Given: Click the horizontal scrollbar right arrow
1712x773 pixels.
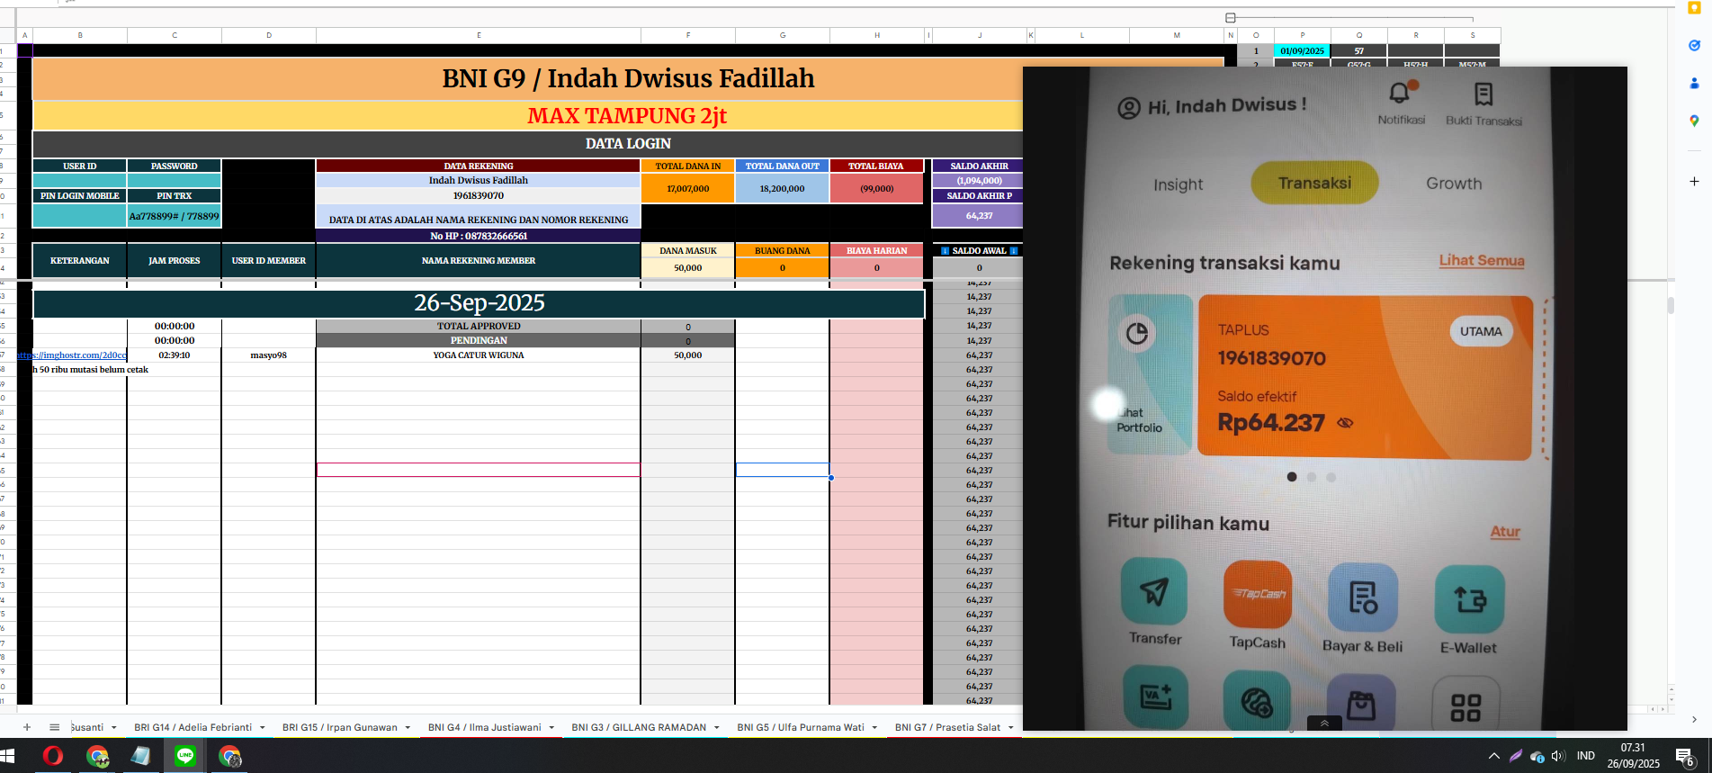Looking at the screenshot, I should click(1663, 709).
